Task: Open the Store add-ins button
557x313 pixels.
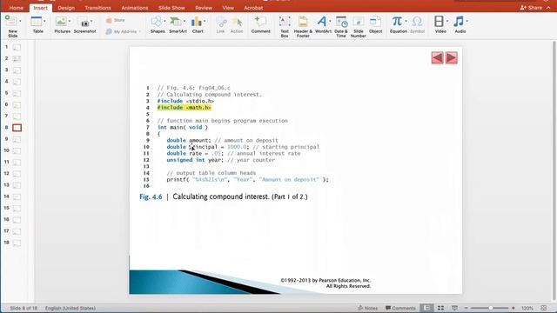Action: 116,20
